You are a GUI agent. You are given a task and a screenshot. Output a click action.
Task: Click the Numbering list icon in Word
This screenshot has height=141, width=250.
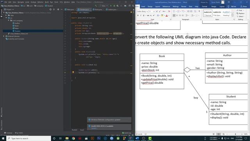pyautogui.click(x=179, y=11)
